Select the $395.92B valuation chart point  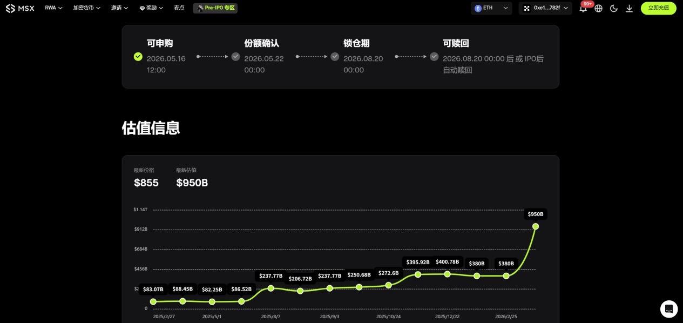pyautogui.click(x=418, y=274)
